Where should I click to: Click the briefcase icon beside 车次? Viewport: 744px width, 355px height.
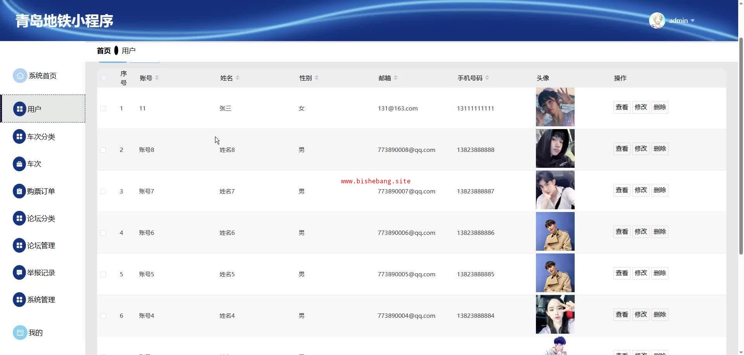[x=19, y=164]
